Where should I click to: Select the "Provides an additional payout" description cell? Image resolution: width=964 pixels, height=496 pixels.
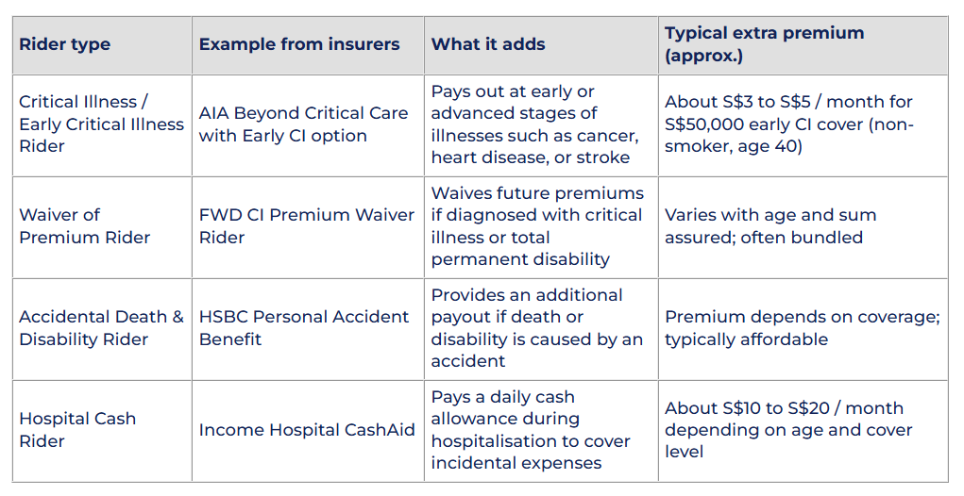536,328
